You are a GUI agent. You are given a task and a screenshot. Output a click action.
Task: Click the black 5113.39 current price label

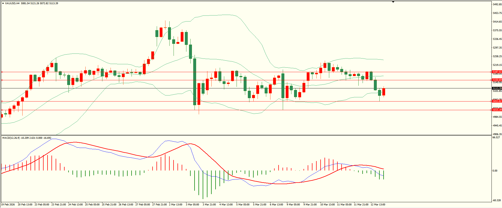(497, 88)
